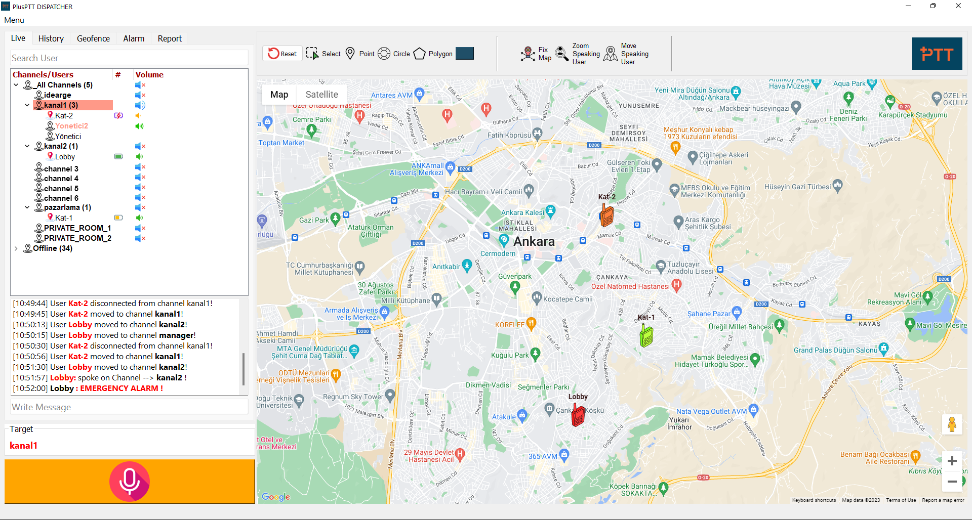972x520 pixels.
Task: Open the dark blue color swatch
Action: point(465,54)
